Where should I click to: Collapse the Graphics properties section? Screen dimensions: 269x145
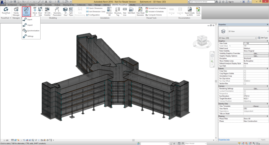click(267, 41)
